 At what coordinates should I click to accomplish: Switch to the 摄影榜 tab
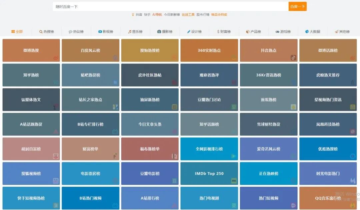(x=165, y=31)
